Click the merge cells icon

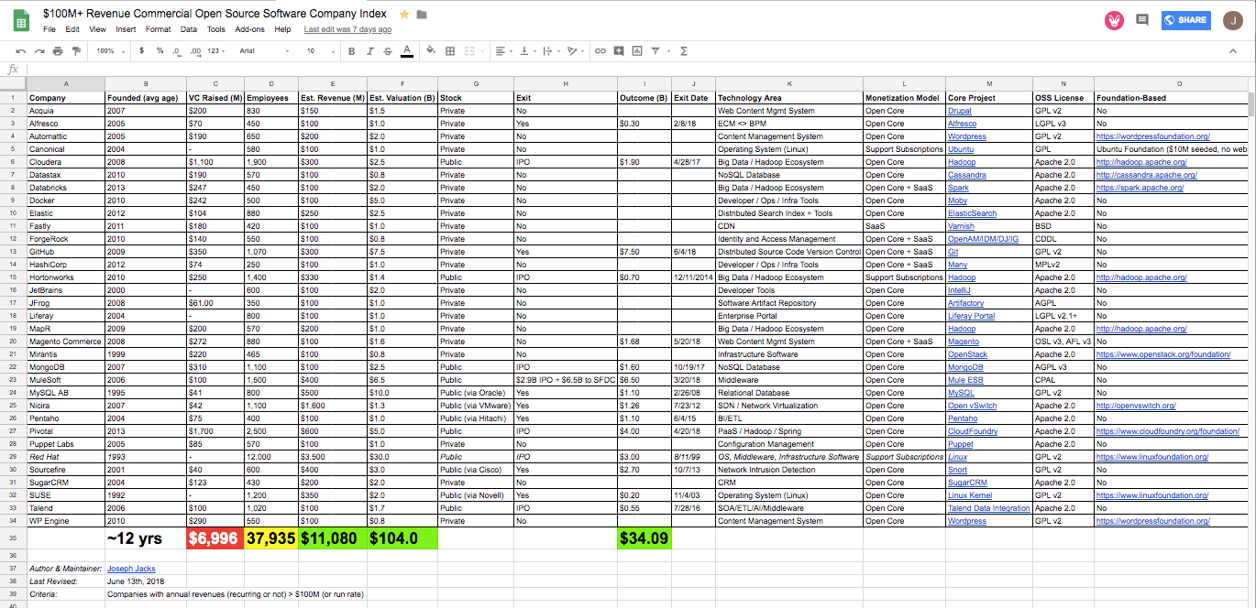pos(471,51)
